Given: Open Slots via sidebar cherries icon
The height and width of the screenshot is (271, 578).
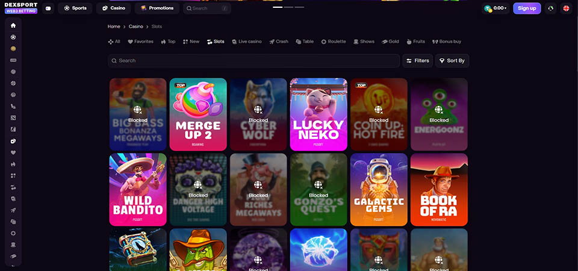Looking at the screenshot, I should 13,187.
